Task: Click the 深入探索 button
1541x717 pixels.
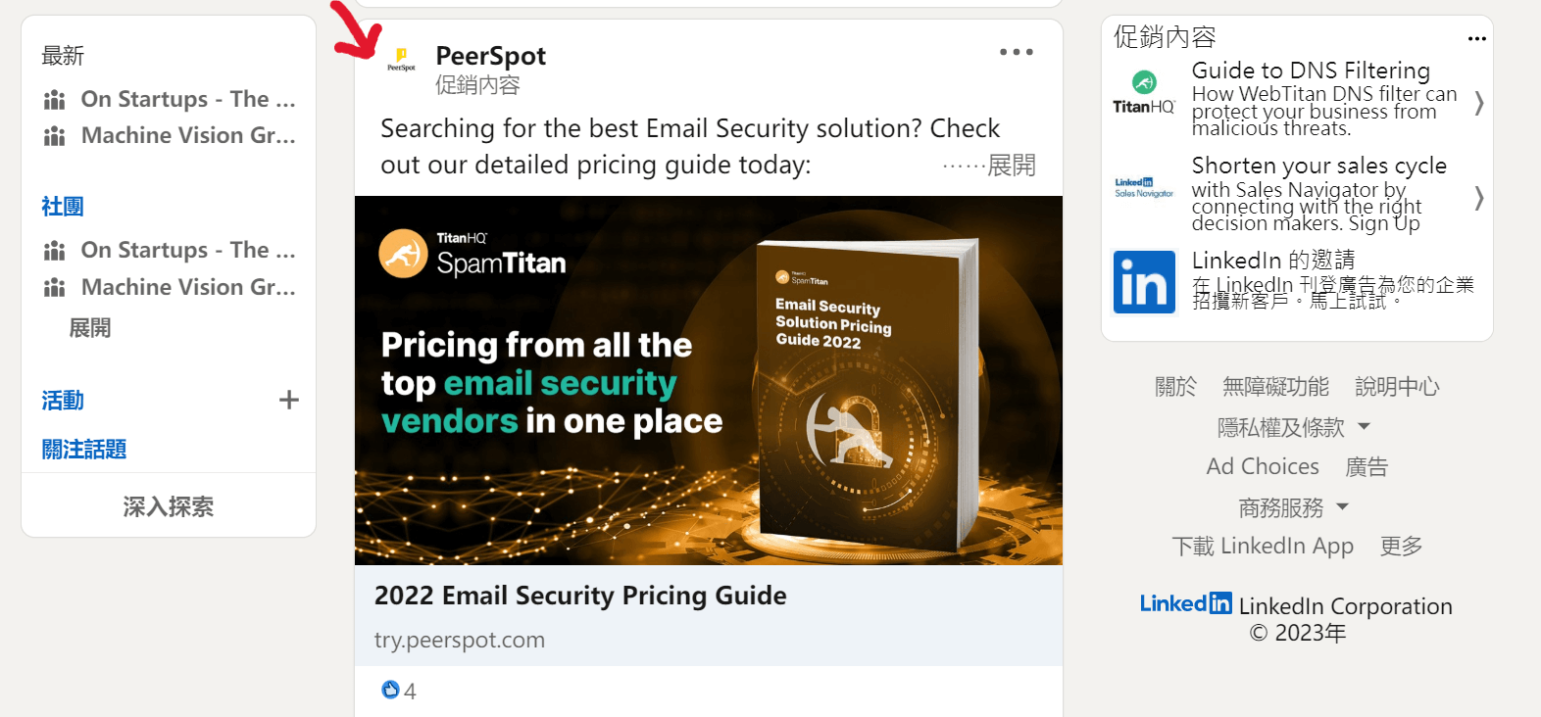Action: [x=169, y=506]
